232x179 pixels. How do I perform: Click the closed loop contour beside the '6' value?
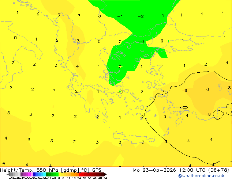click(218, 115)
